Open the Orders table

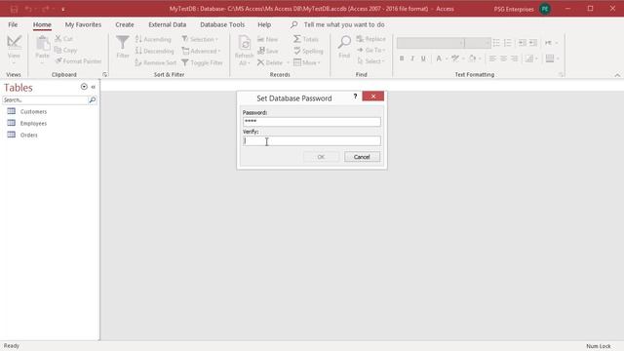28,135
